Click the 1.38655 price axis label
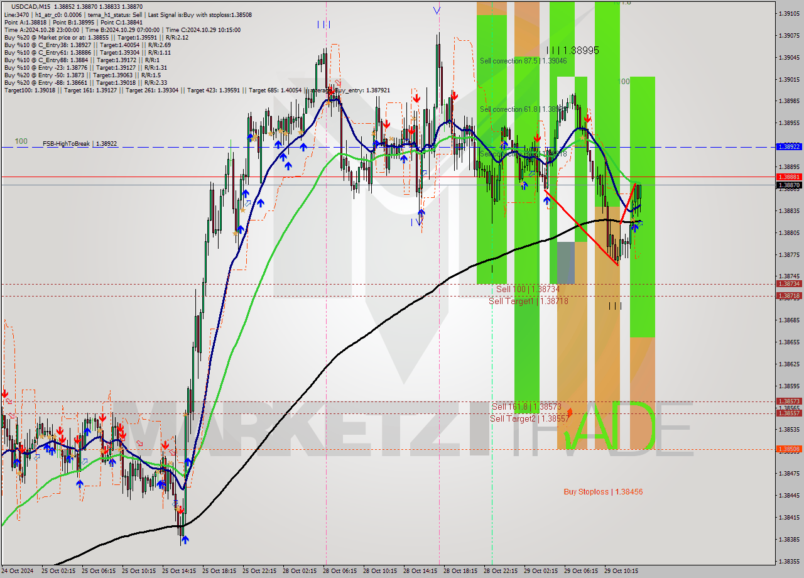This screenshot has width=804, height=578. pos(789,342)
